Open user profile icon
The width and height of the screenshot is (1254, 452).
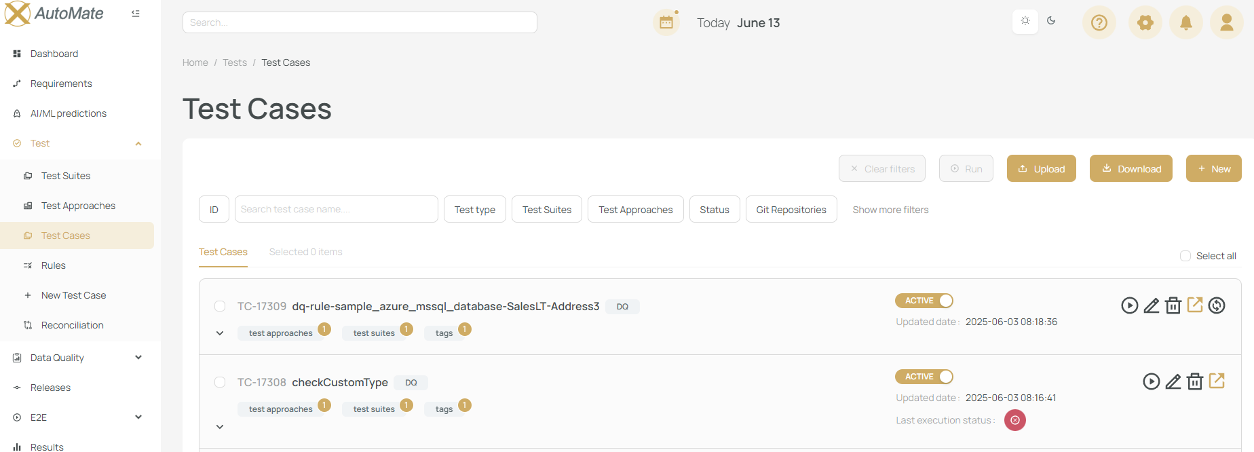[1227, 22]
